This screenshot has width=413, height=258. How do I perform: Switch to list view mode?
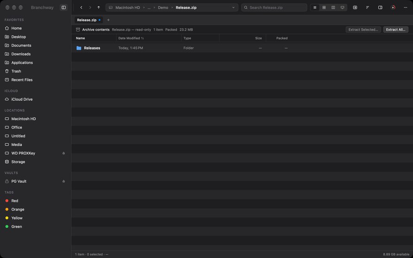click(315, 8)
